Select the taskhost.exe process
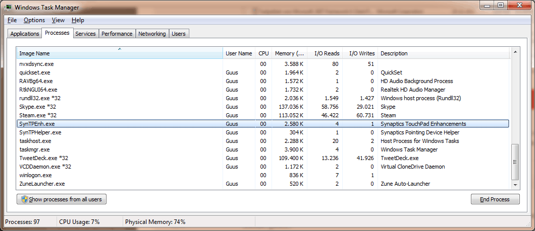This screenshot has width=535, height=231. tap(263, 141)
